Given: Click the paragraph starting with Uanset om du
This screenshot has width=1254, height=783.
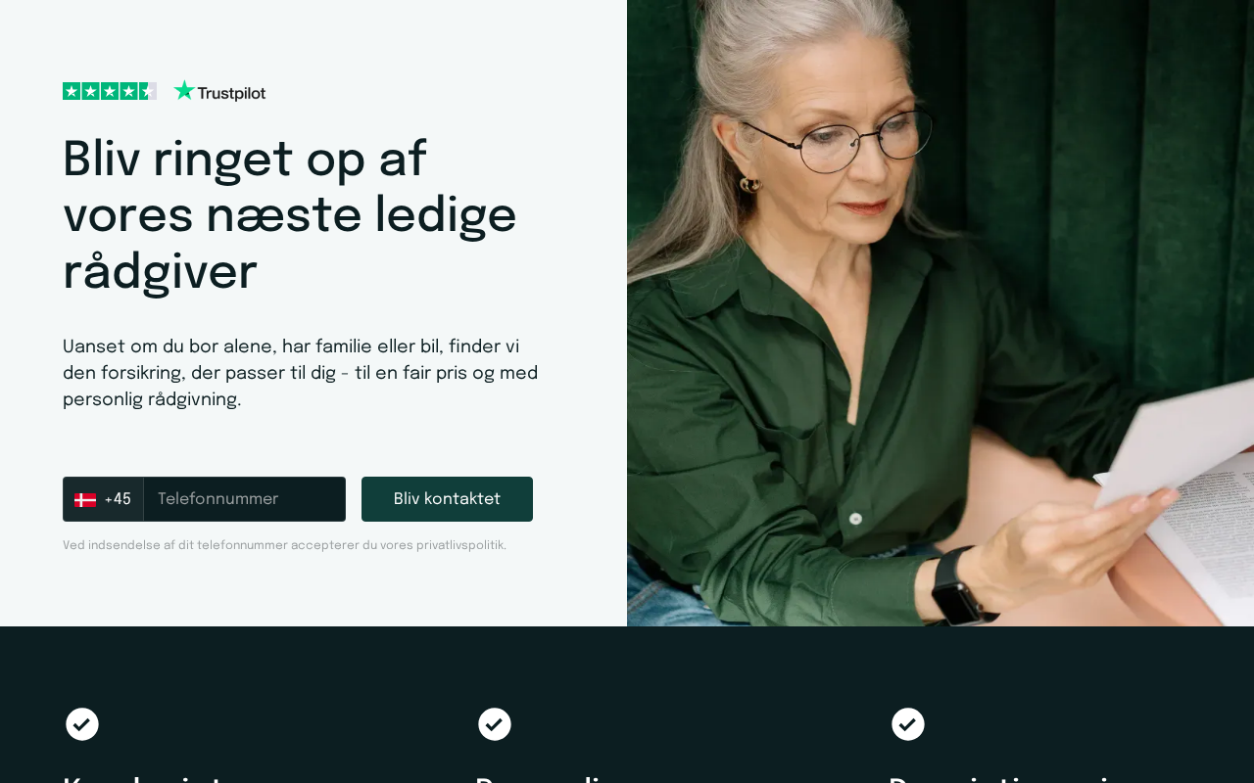Looking at the screenshot, I should point(301,373).
